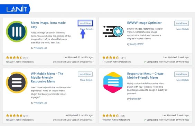Click the star rating of EWWW Image Optimizer

[x=111, y=58]
